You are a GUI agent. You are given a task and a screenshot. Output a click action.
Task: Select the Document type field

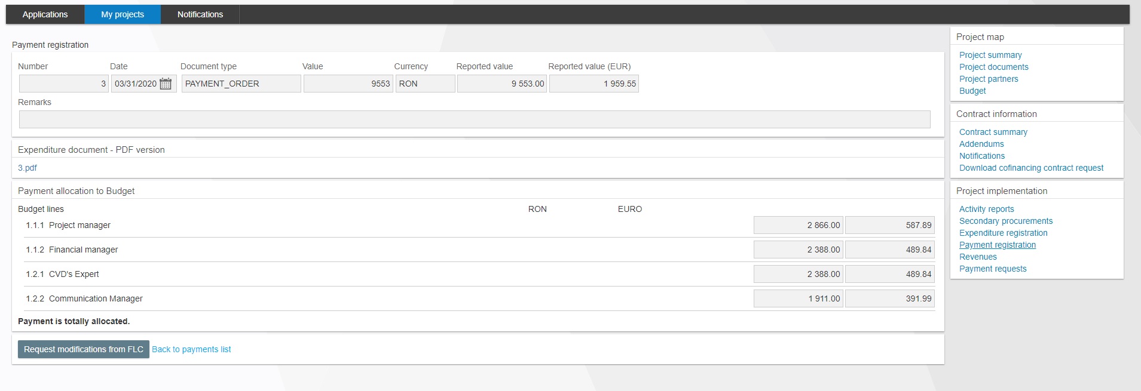[241, 84]
